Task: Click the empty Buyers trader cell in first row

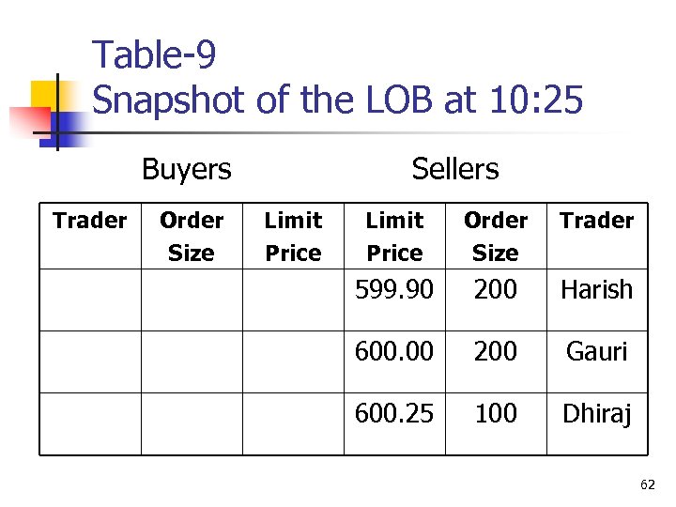Action: [x=90, y=299]
